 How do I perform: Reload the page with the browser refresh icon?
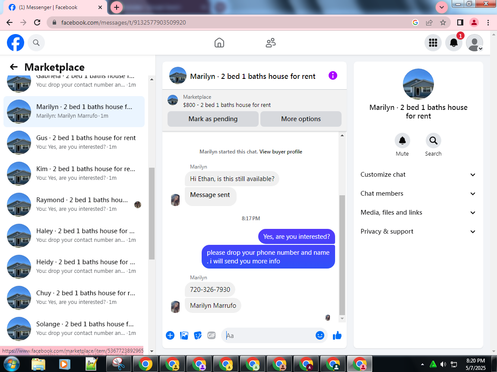37,22
